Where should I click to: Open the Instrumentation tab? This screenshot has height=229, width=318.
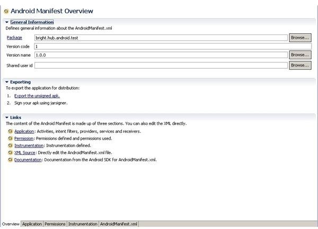coord(83,224)
